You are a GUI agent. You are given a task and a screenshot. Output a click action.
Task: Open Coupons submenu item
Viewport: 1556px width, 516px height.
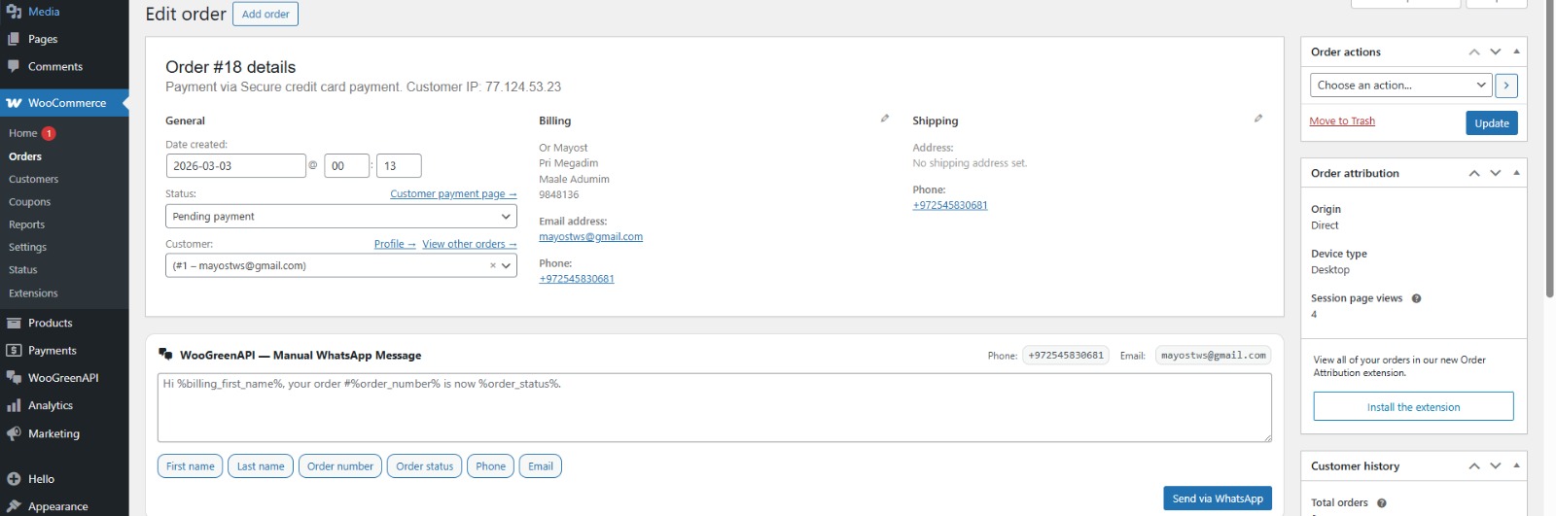[x=30, y=202]
